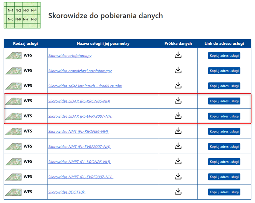Image resolution: width=255 pixels, height=203 pixels.
Task: Copy service address for NMT PL-KRON86-NH
Action: pos(224,131)
